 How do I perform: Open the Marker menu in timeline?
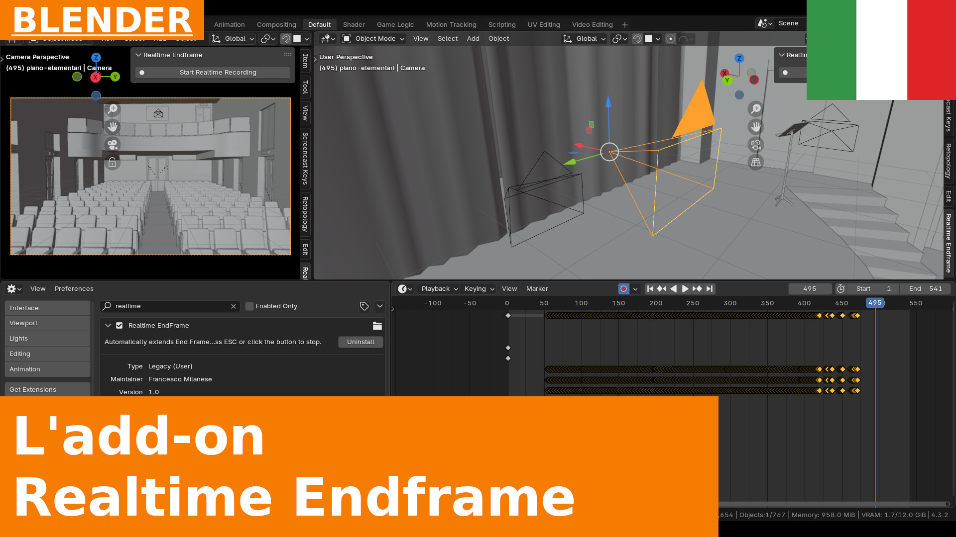pos(537,289)
